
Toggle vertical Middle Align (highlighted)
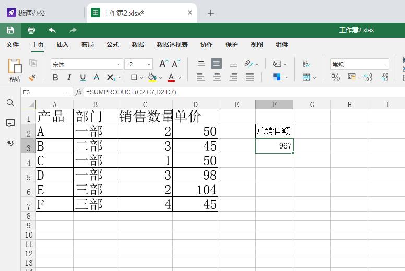217,64
